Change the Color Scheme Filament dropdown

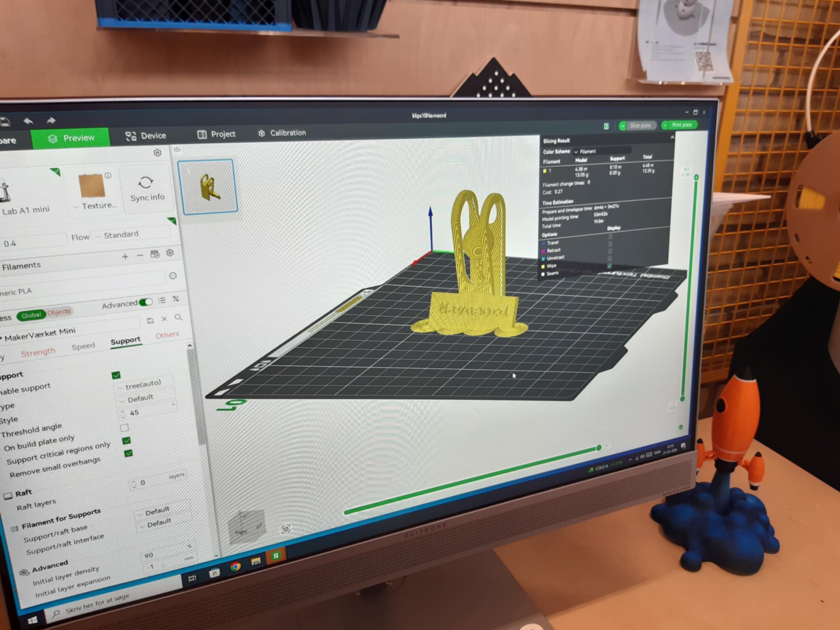pos(587,151)
